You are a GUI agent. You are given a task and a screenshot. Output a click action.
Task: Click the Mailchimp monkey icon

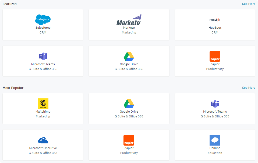pos(43,104)
